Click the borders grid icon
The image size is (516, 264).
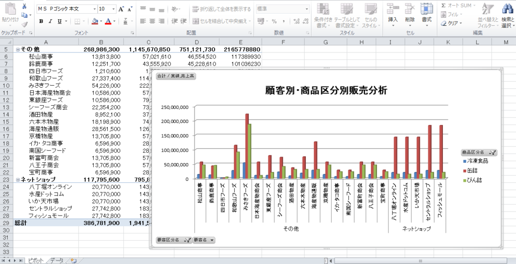77,21
